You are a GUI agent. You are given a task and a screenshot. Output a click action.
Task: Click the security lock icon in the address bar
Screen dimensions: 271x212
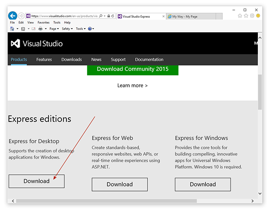[108, 16]
